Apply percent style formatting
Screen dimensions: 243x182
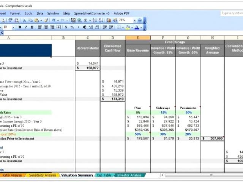72,27
